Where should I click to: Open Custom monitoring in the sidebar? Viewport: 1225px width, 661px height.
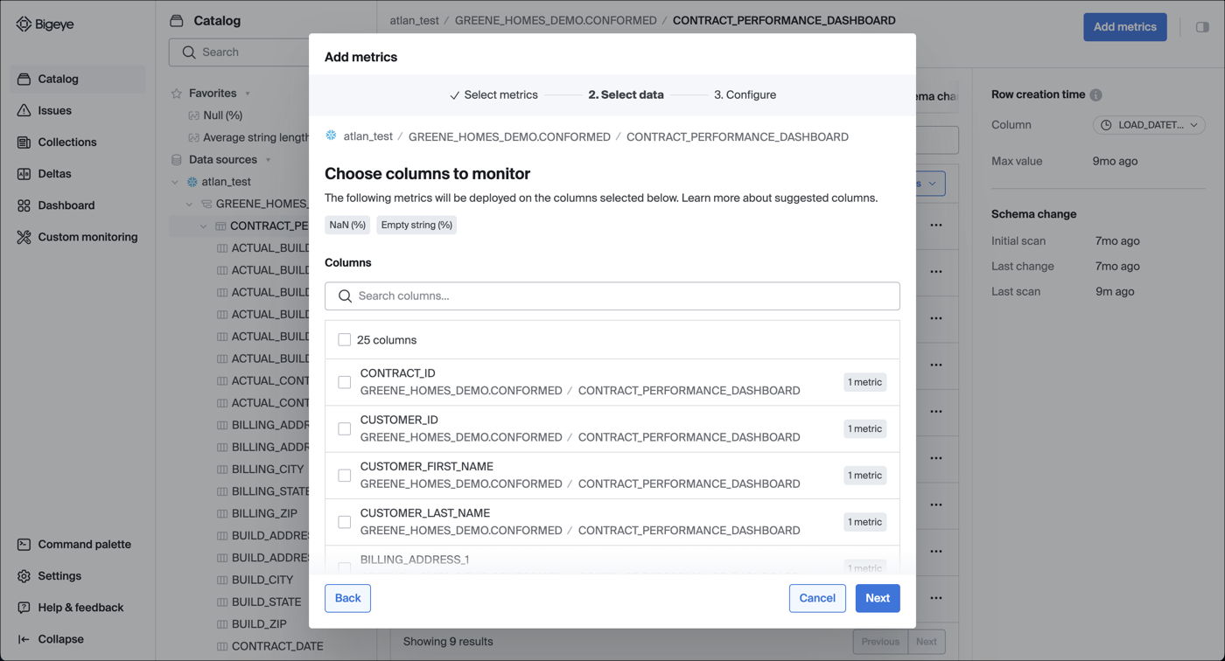pyautogui.click(x=78, y=236)
